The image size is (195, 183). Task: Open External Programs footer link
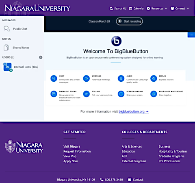click(x=134, y=161)
